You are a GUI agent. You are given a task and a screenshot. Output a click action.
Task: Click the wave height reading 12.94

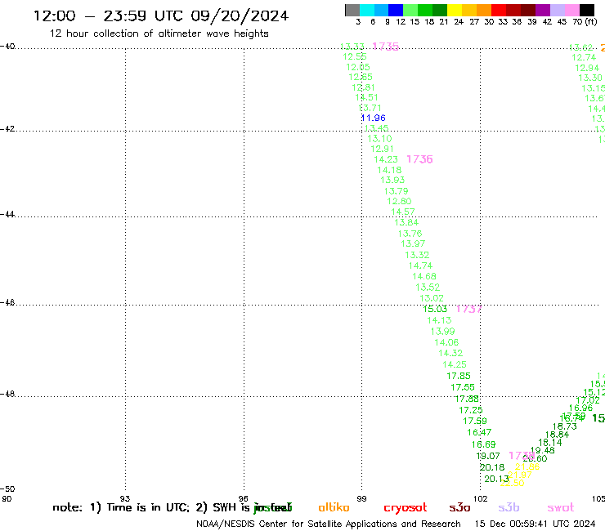[587, 68]
